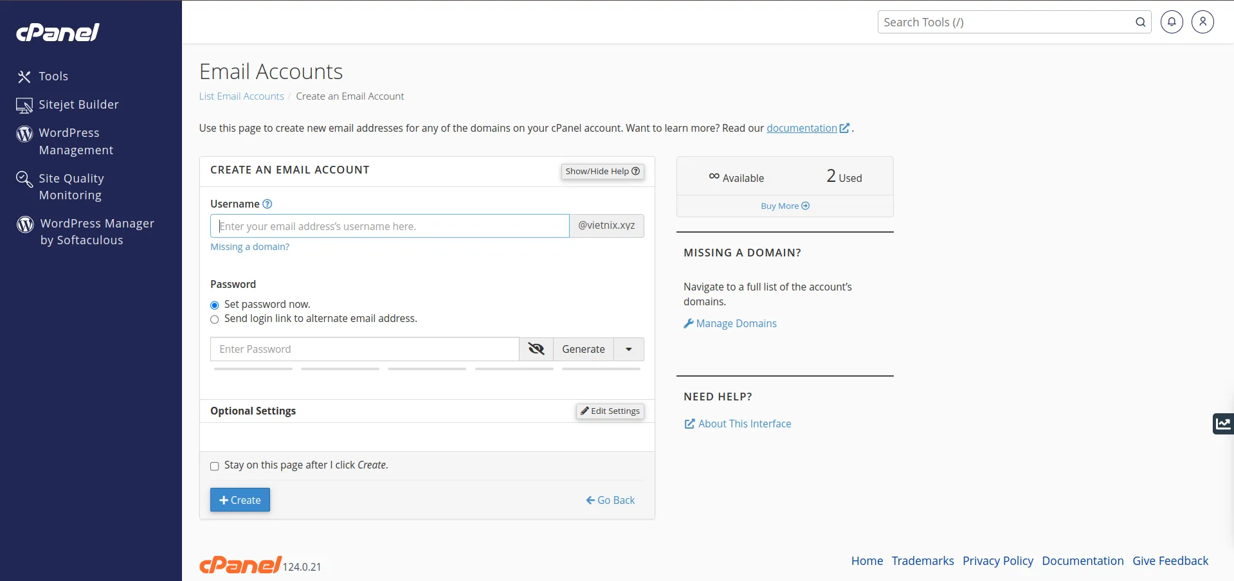1234x581 pixels.
Task: Open Site Quality Monitoring in sidebar
Action: (x=60, y=186)
